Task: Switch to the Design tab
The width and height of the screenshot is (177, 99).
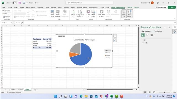Action: [129, 7]
